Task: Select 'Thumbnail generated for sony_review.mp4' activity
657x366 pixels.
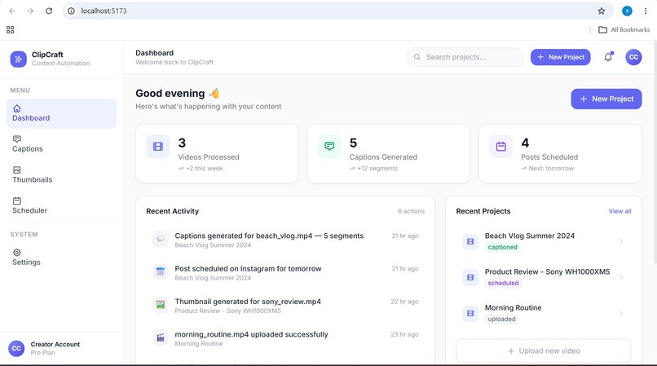Action: 285,305
